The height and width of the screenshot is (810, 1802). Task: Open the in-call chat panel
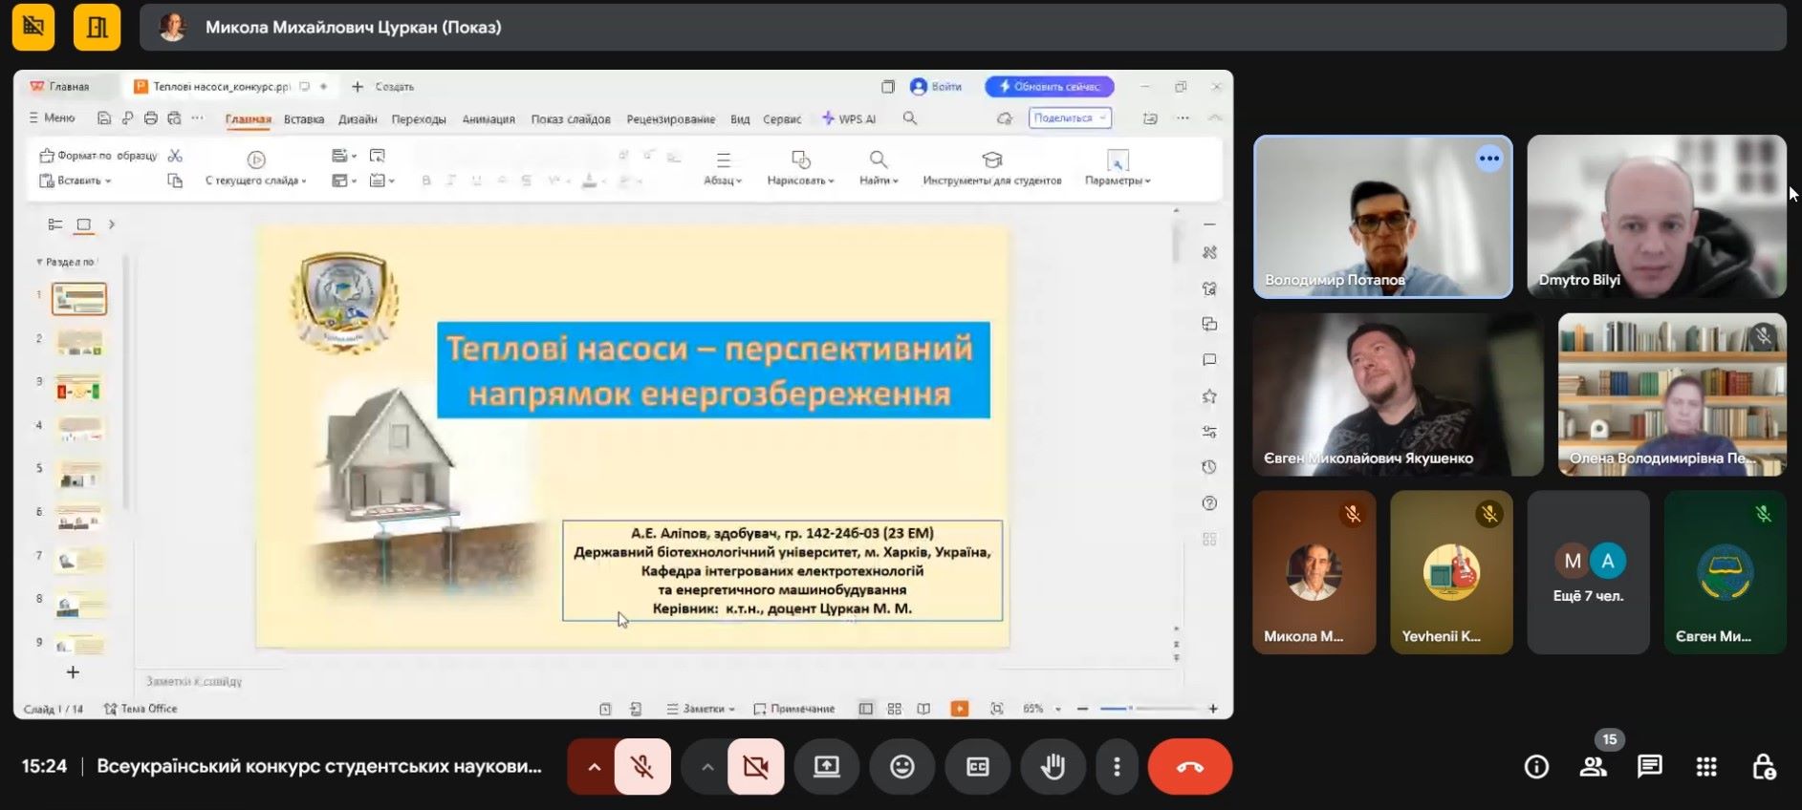(x=1649, y=767)
